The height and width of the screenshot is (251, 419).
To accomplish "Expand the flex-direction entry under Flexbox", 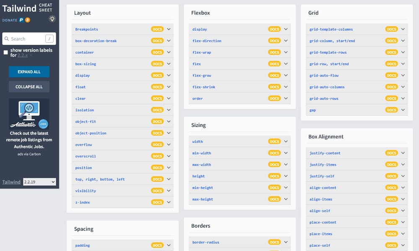I will pyautogui.click(x=286, y=41).
